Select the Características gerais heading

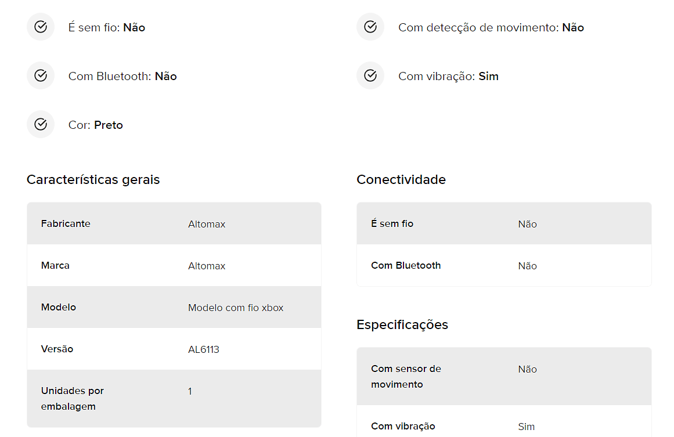click(93, 179)
